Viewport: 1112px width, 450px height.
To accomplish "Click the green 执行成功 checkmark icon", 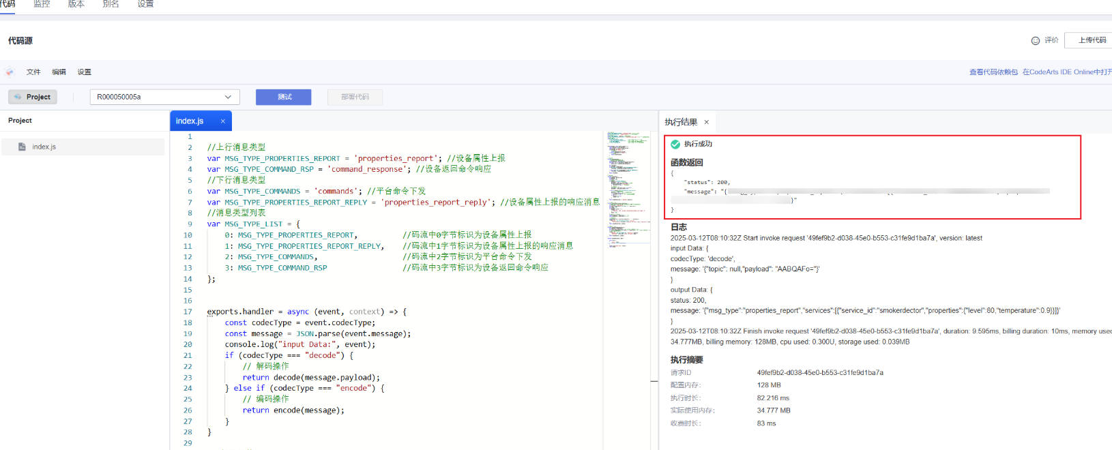I will [x=675, y=144].
